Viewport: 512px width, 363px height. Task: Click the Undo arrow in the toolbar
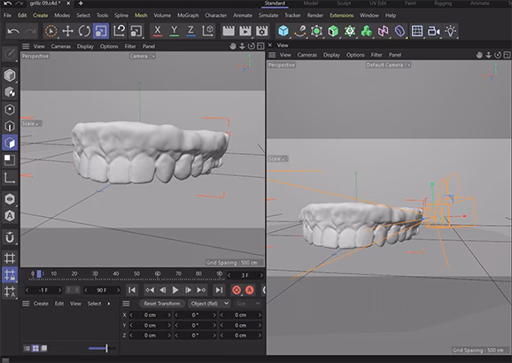coord(13,31)
